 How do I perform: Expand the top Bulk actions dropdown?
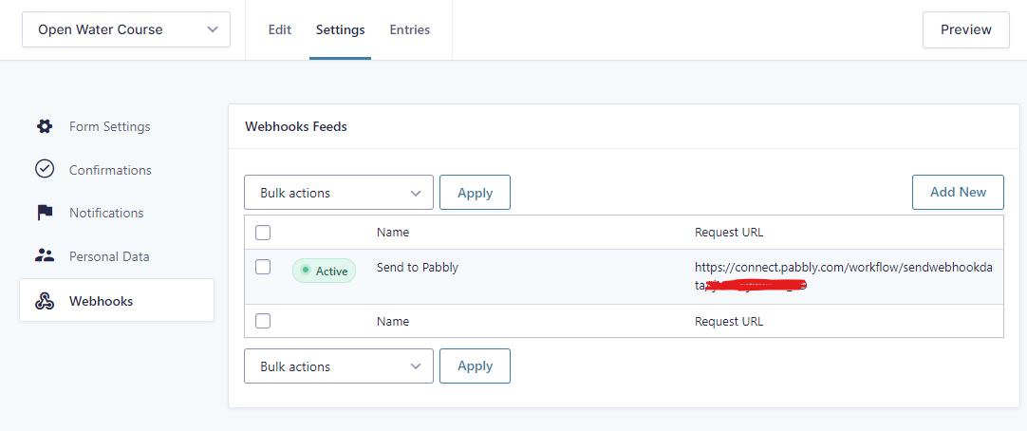coord(339,193)
